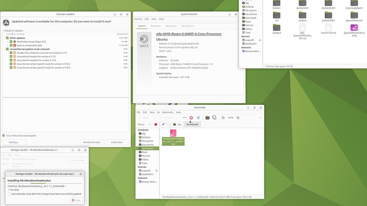The image size is (367, 206).
Task: Expand Rhythmbox Music Player update row
Action: [x=7, y=41]
